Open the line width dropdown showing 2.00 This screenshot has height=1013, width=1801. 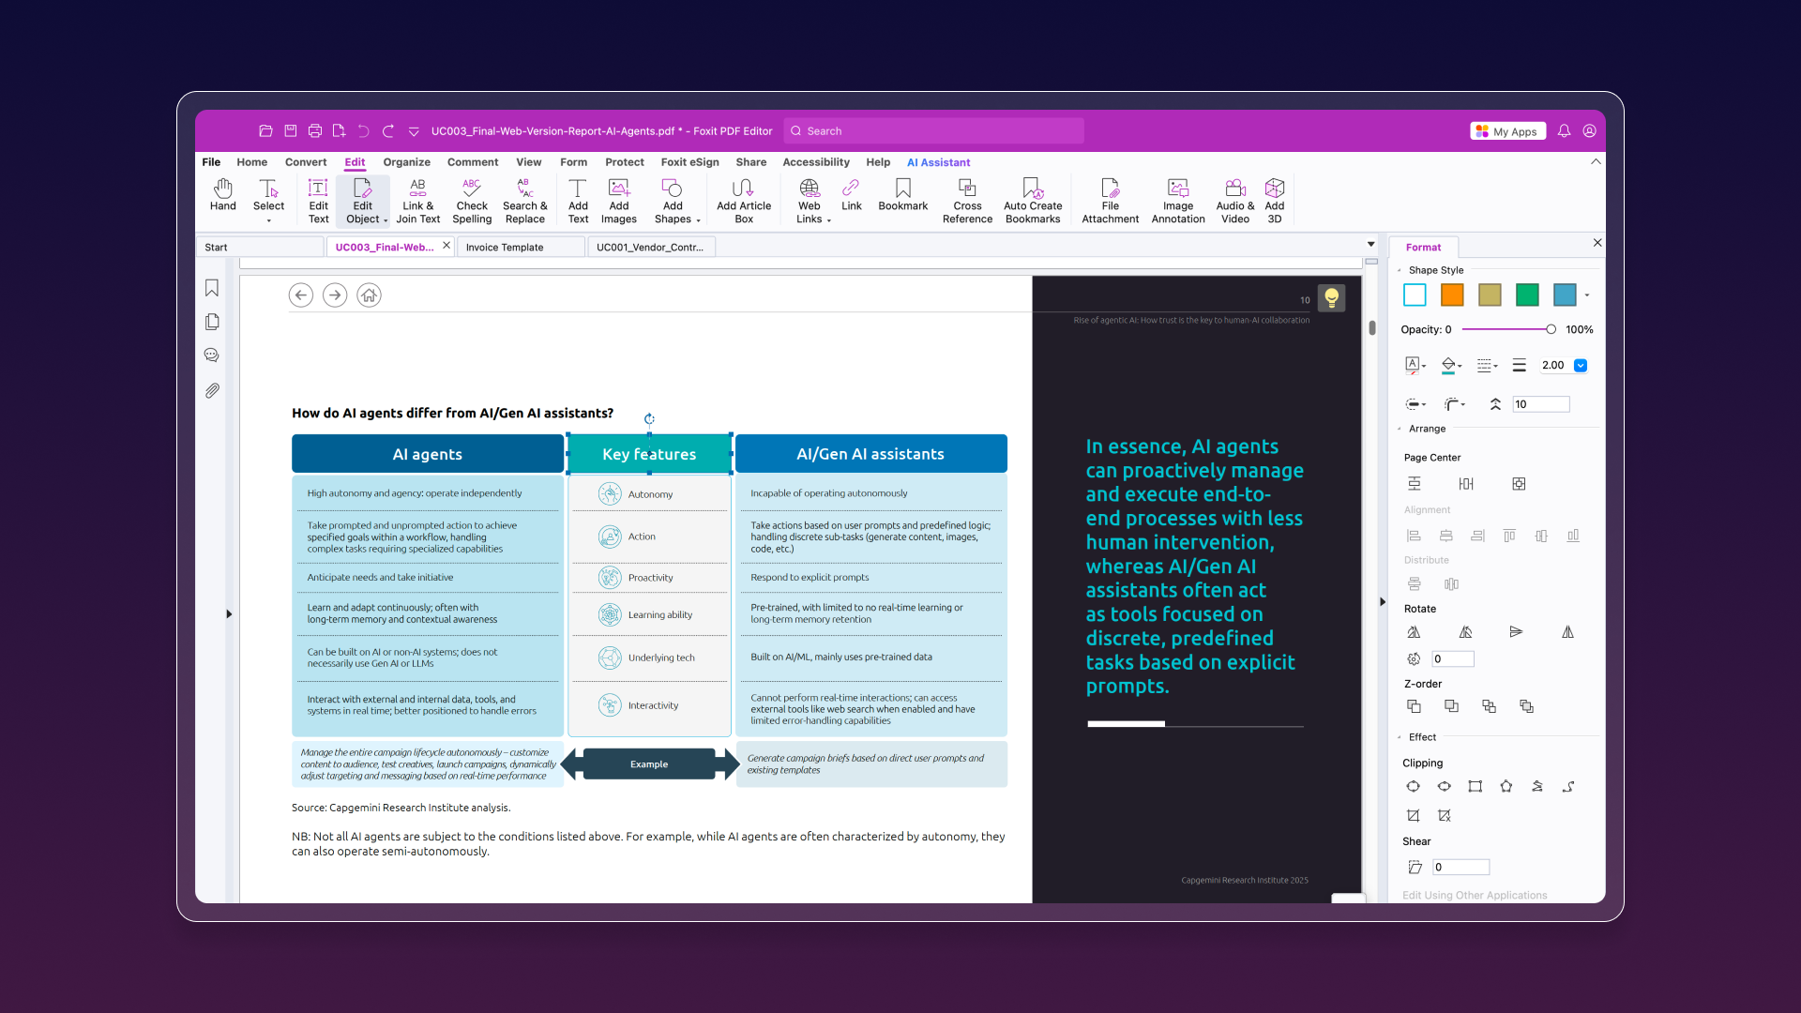point(1581,365)
